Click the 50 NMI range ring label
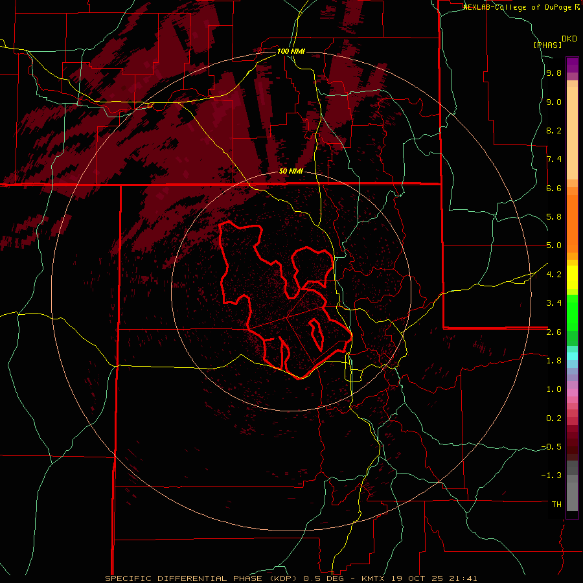The image size is (583, 583). tap(291, 172)
